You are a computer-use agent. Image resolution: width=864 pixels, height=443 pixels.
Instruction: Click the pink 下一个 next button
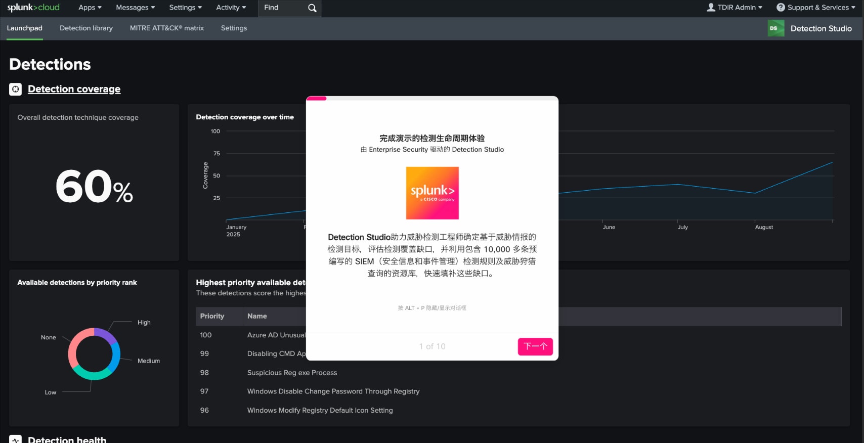pyautogui.click(x=535, y=346)
